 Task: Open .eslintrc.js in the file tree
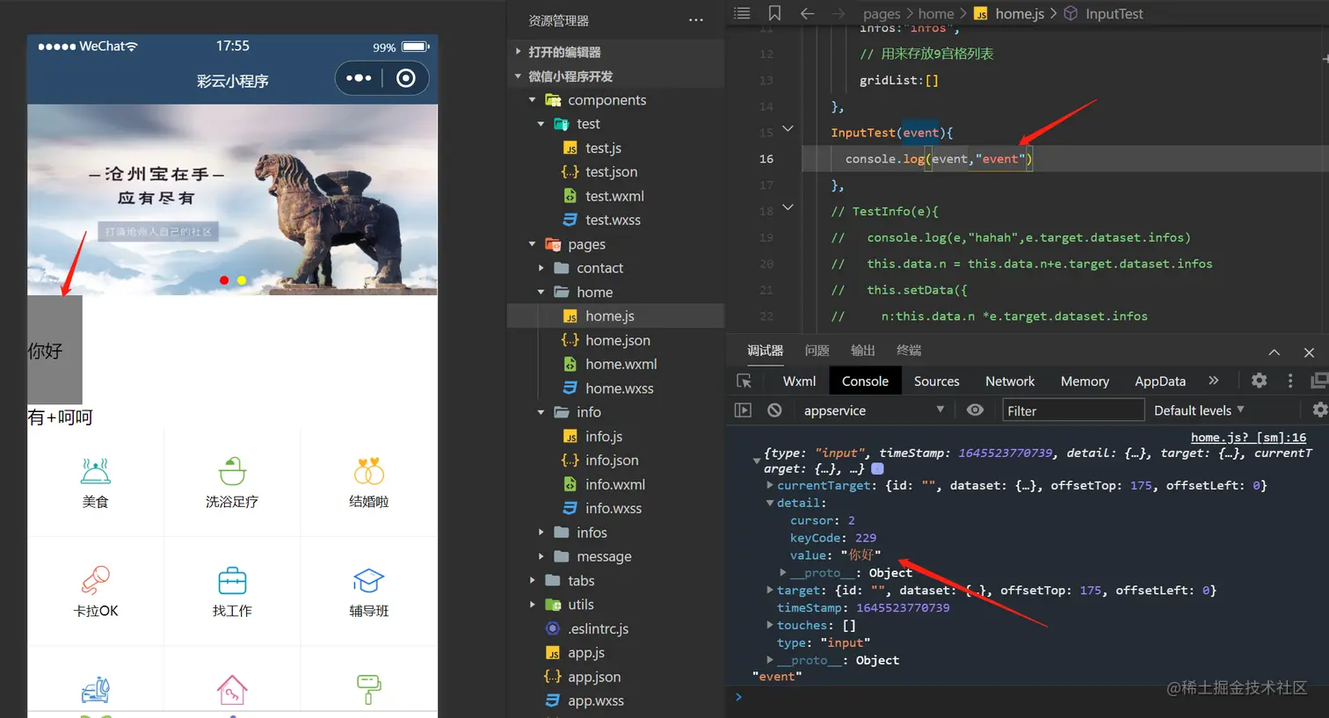click(x=598, y=628)
